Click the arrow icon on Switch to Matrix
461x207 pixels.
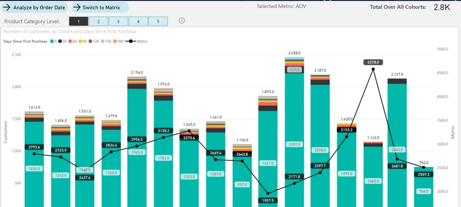click(x=77, y=7)
